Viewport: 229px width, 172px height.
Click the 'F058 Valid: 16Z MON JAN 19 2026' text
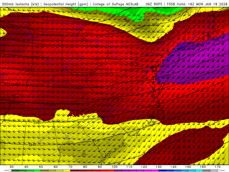click(197, 4)
